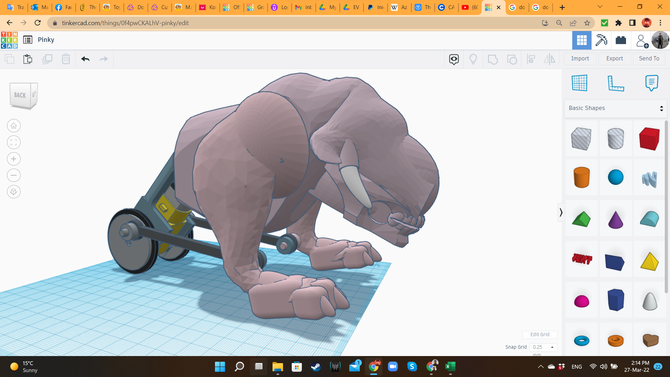Toggle orthographic perspective view cube icon
This screenshot has width=670, height=377.
(x=14, y=192)
